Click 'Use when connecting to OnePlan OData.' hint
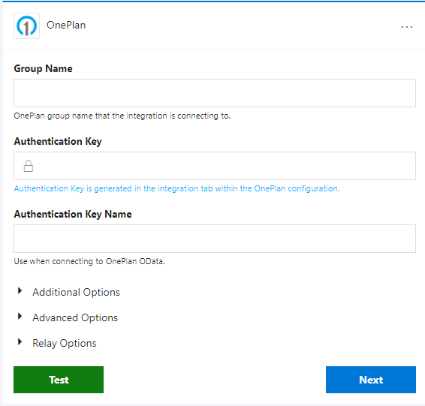This screenshot has height=406, width=425. click(x=89, y=261)
